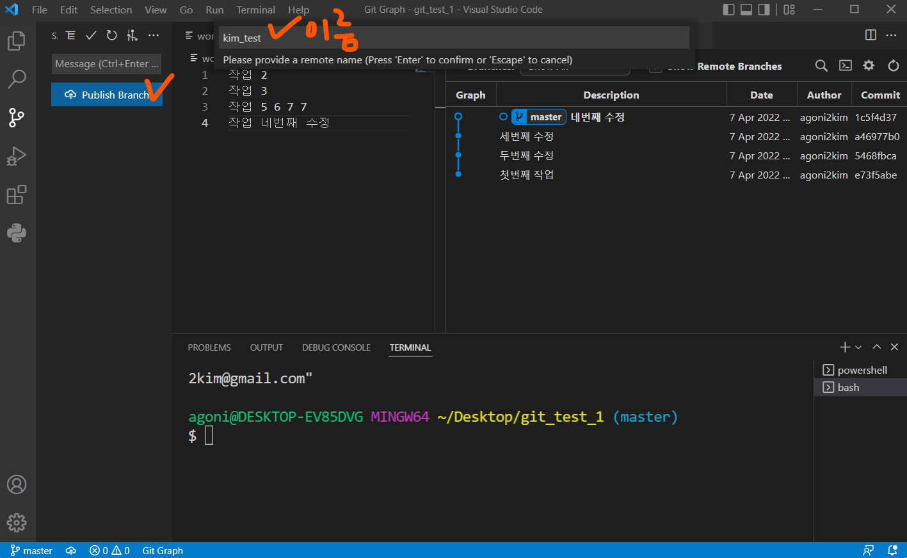Focus the commit message input box
Image resolution: width=907 pixels, height=558 pixels.
point(106,64)
